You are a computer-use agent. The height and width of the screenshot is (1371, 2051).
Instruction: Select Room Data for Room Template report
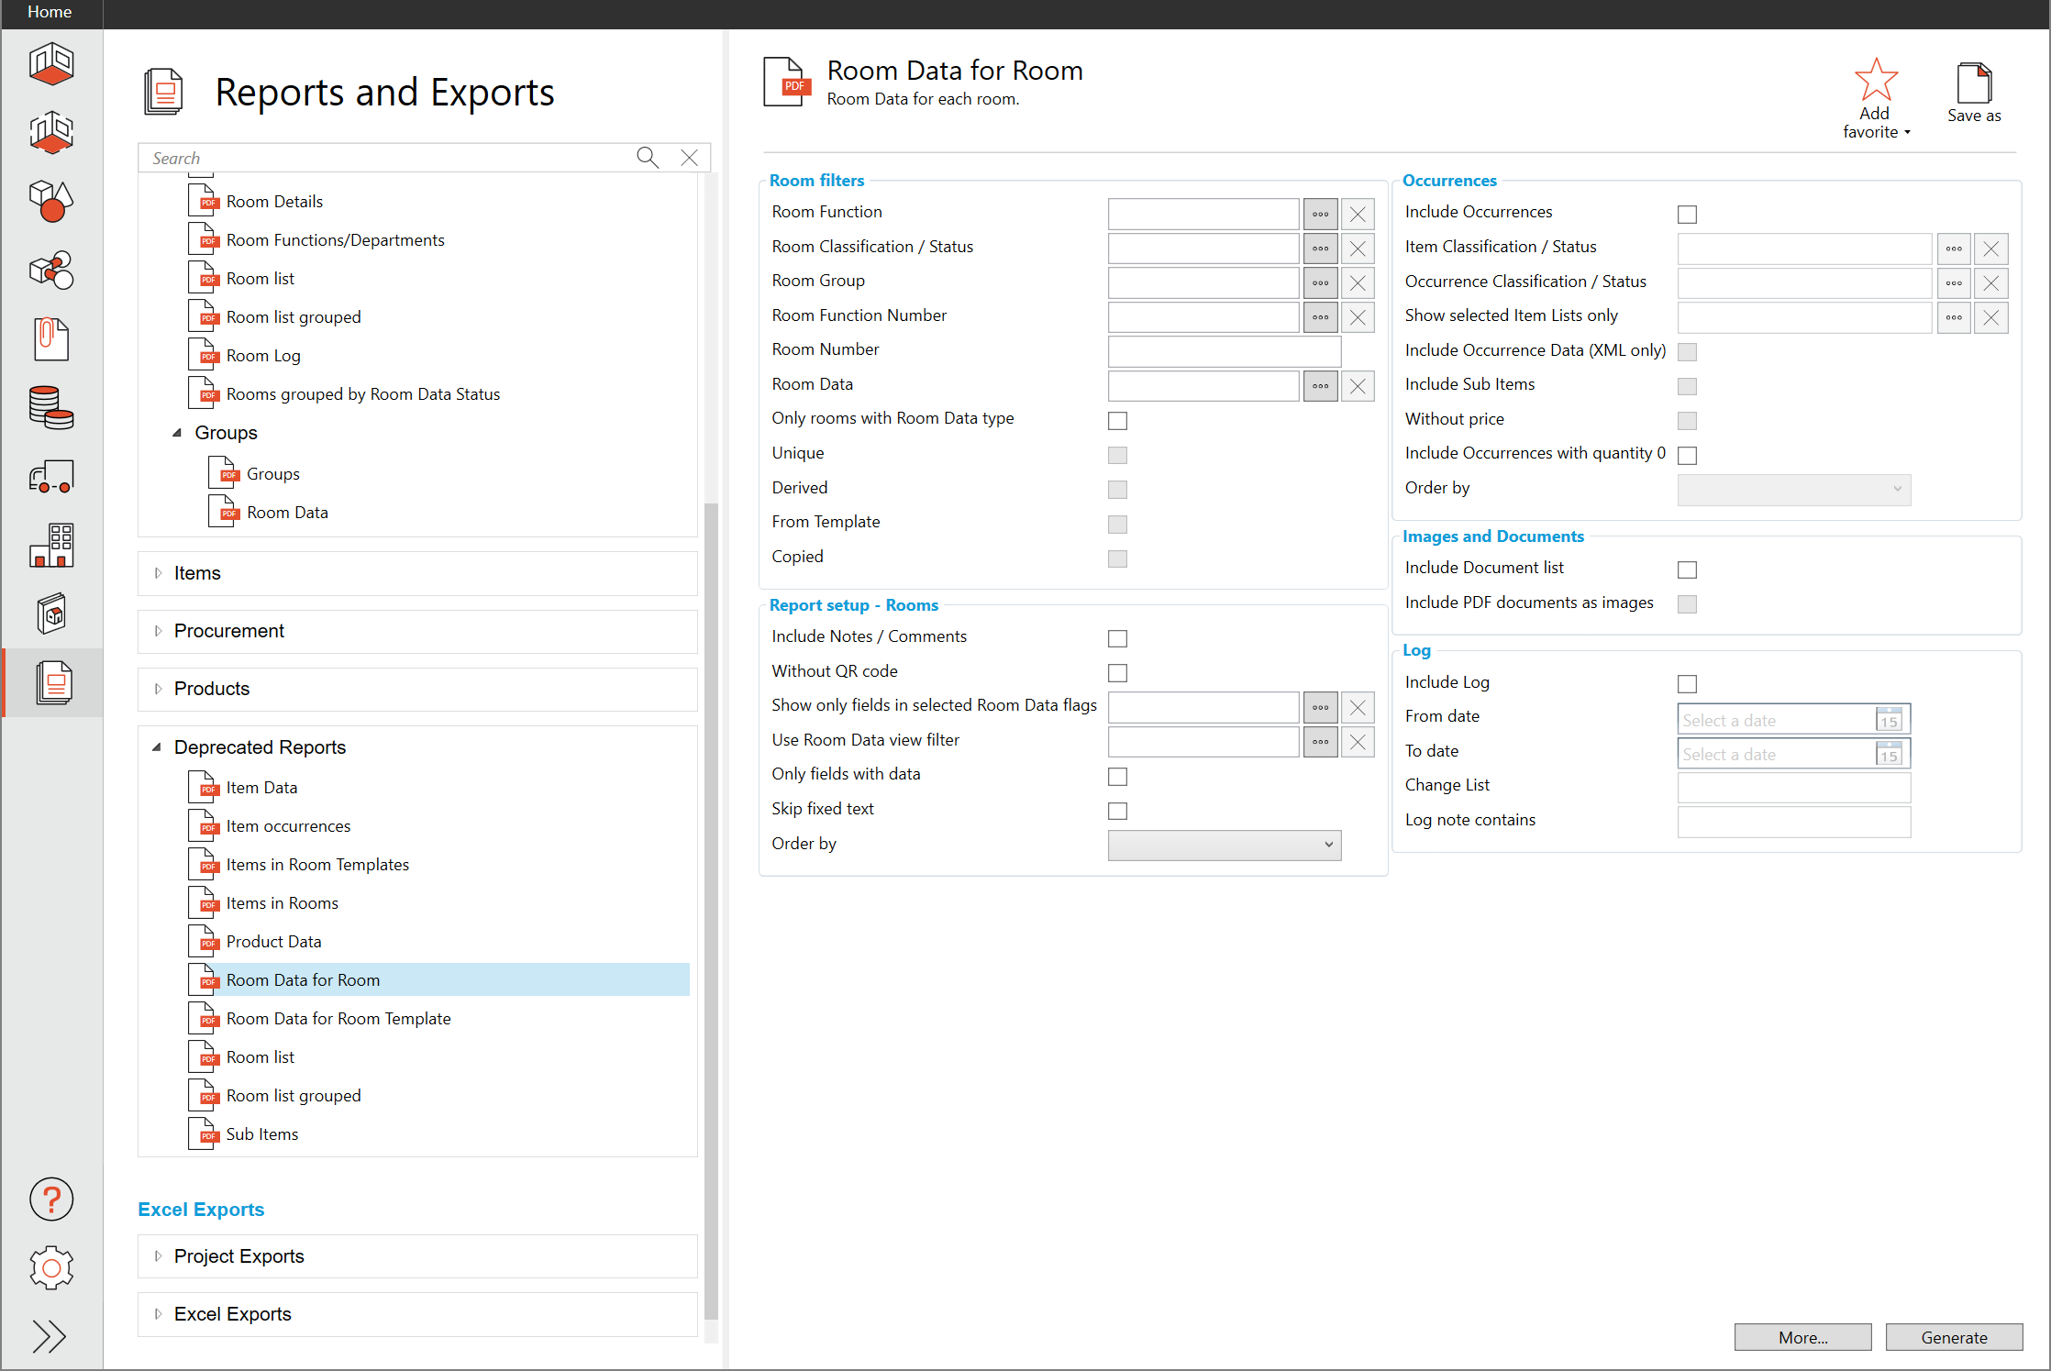(x=338, y=1019)
